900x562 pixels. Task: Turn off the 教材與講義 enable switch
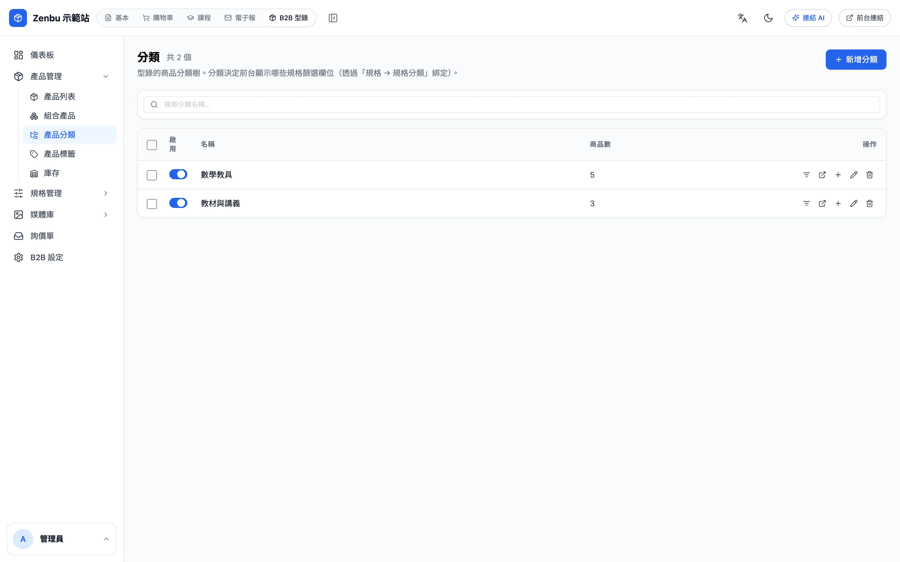tap(178, 203)
